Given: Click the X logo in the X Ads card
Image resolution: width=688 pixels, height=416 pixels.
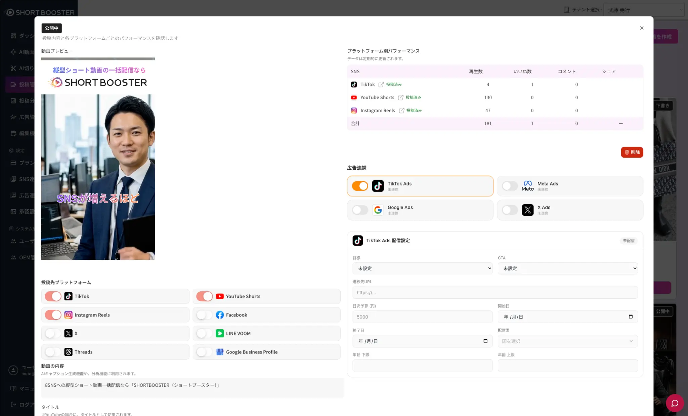Looking at the screenshot, I should (x=527, y=210).
